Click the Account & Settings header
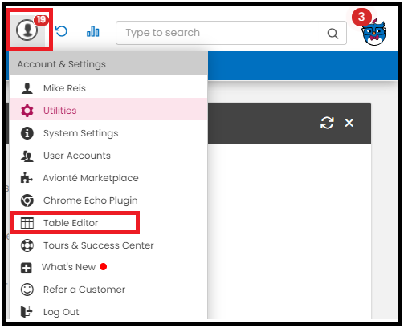Screen dimensions: 404x328 click(108, 64)
